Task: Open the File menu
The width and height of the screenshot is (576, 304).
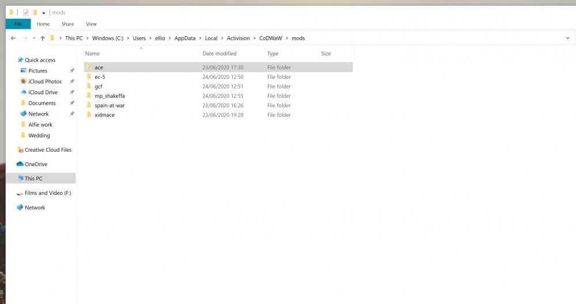Action: (18, 24)
